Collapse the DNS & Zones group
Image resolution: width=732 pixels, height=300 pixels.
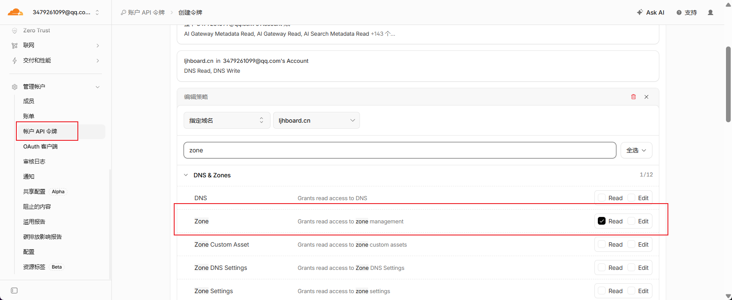(x=186, y=175)
